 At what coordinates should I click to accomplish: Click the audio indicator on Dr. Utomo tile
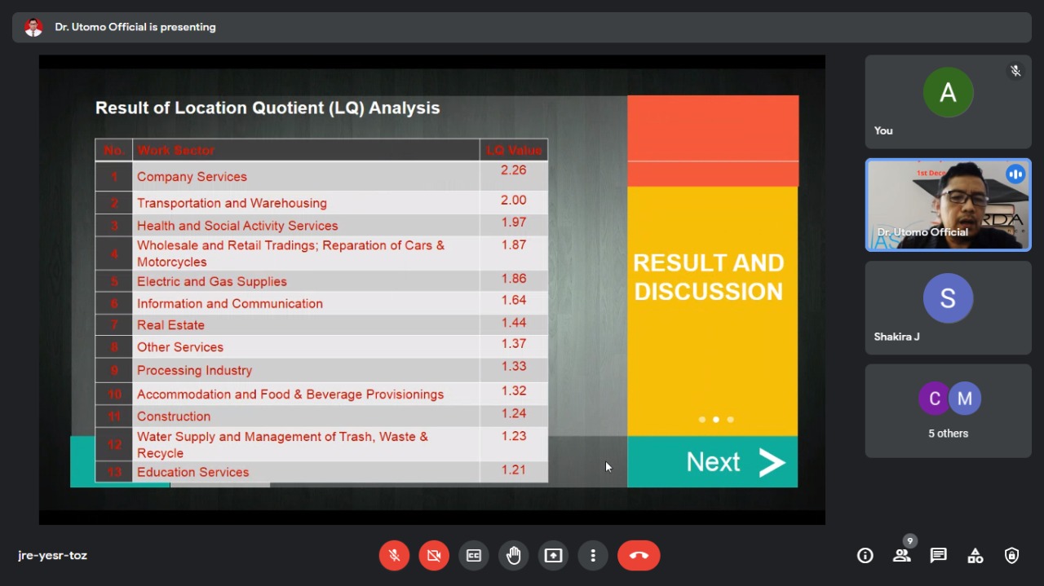tap(1015, 174)
